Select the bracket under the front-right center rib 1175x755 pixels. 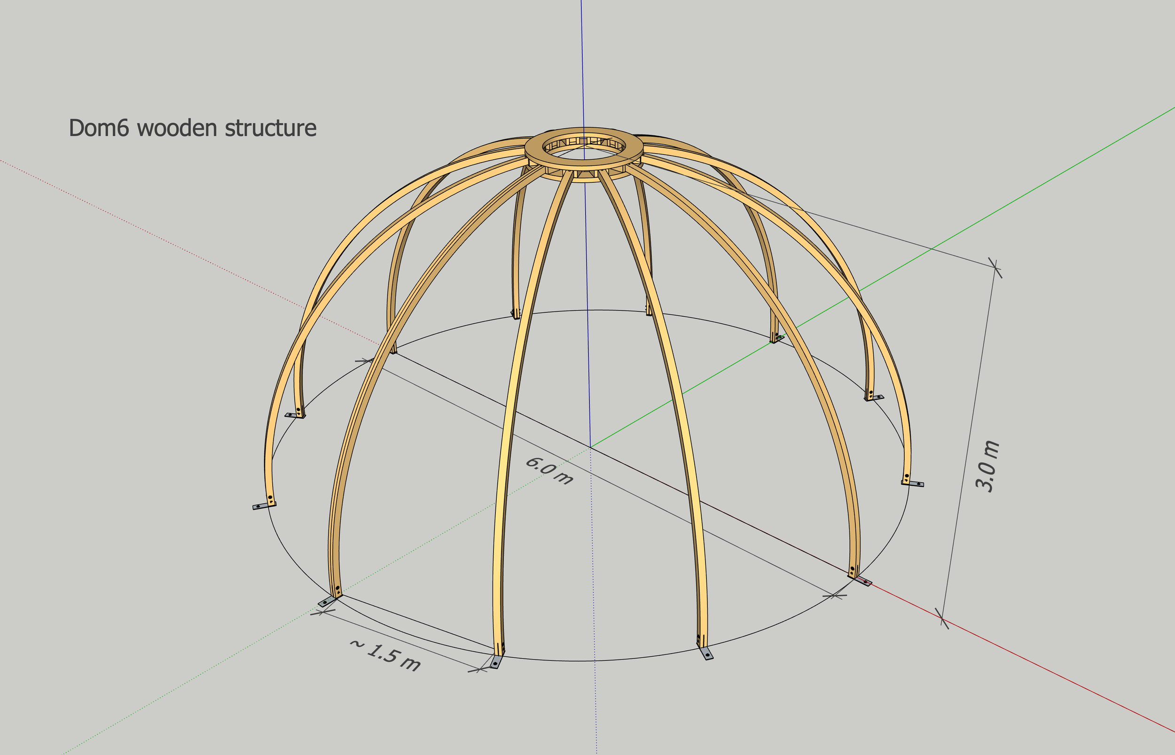707,654
